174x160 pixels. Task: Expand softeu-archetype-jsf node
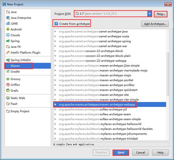55,109
